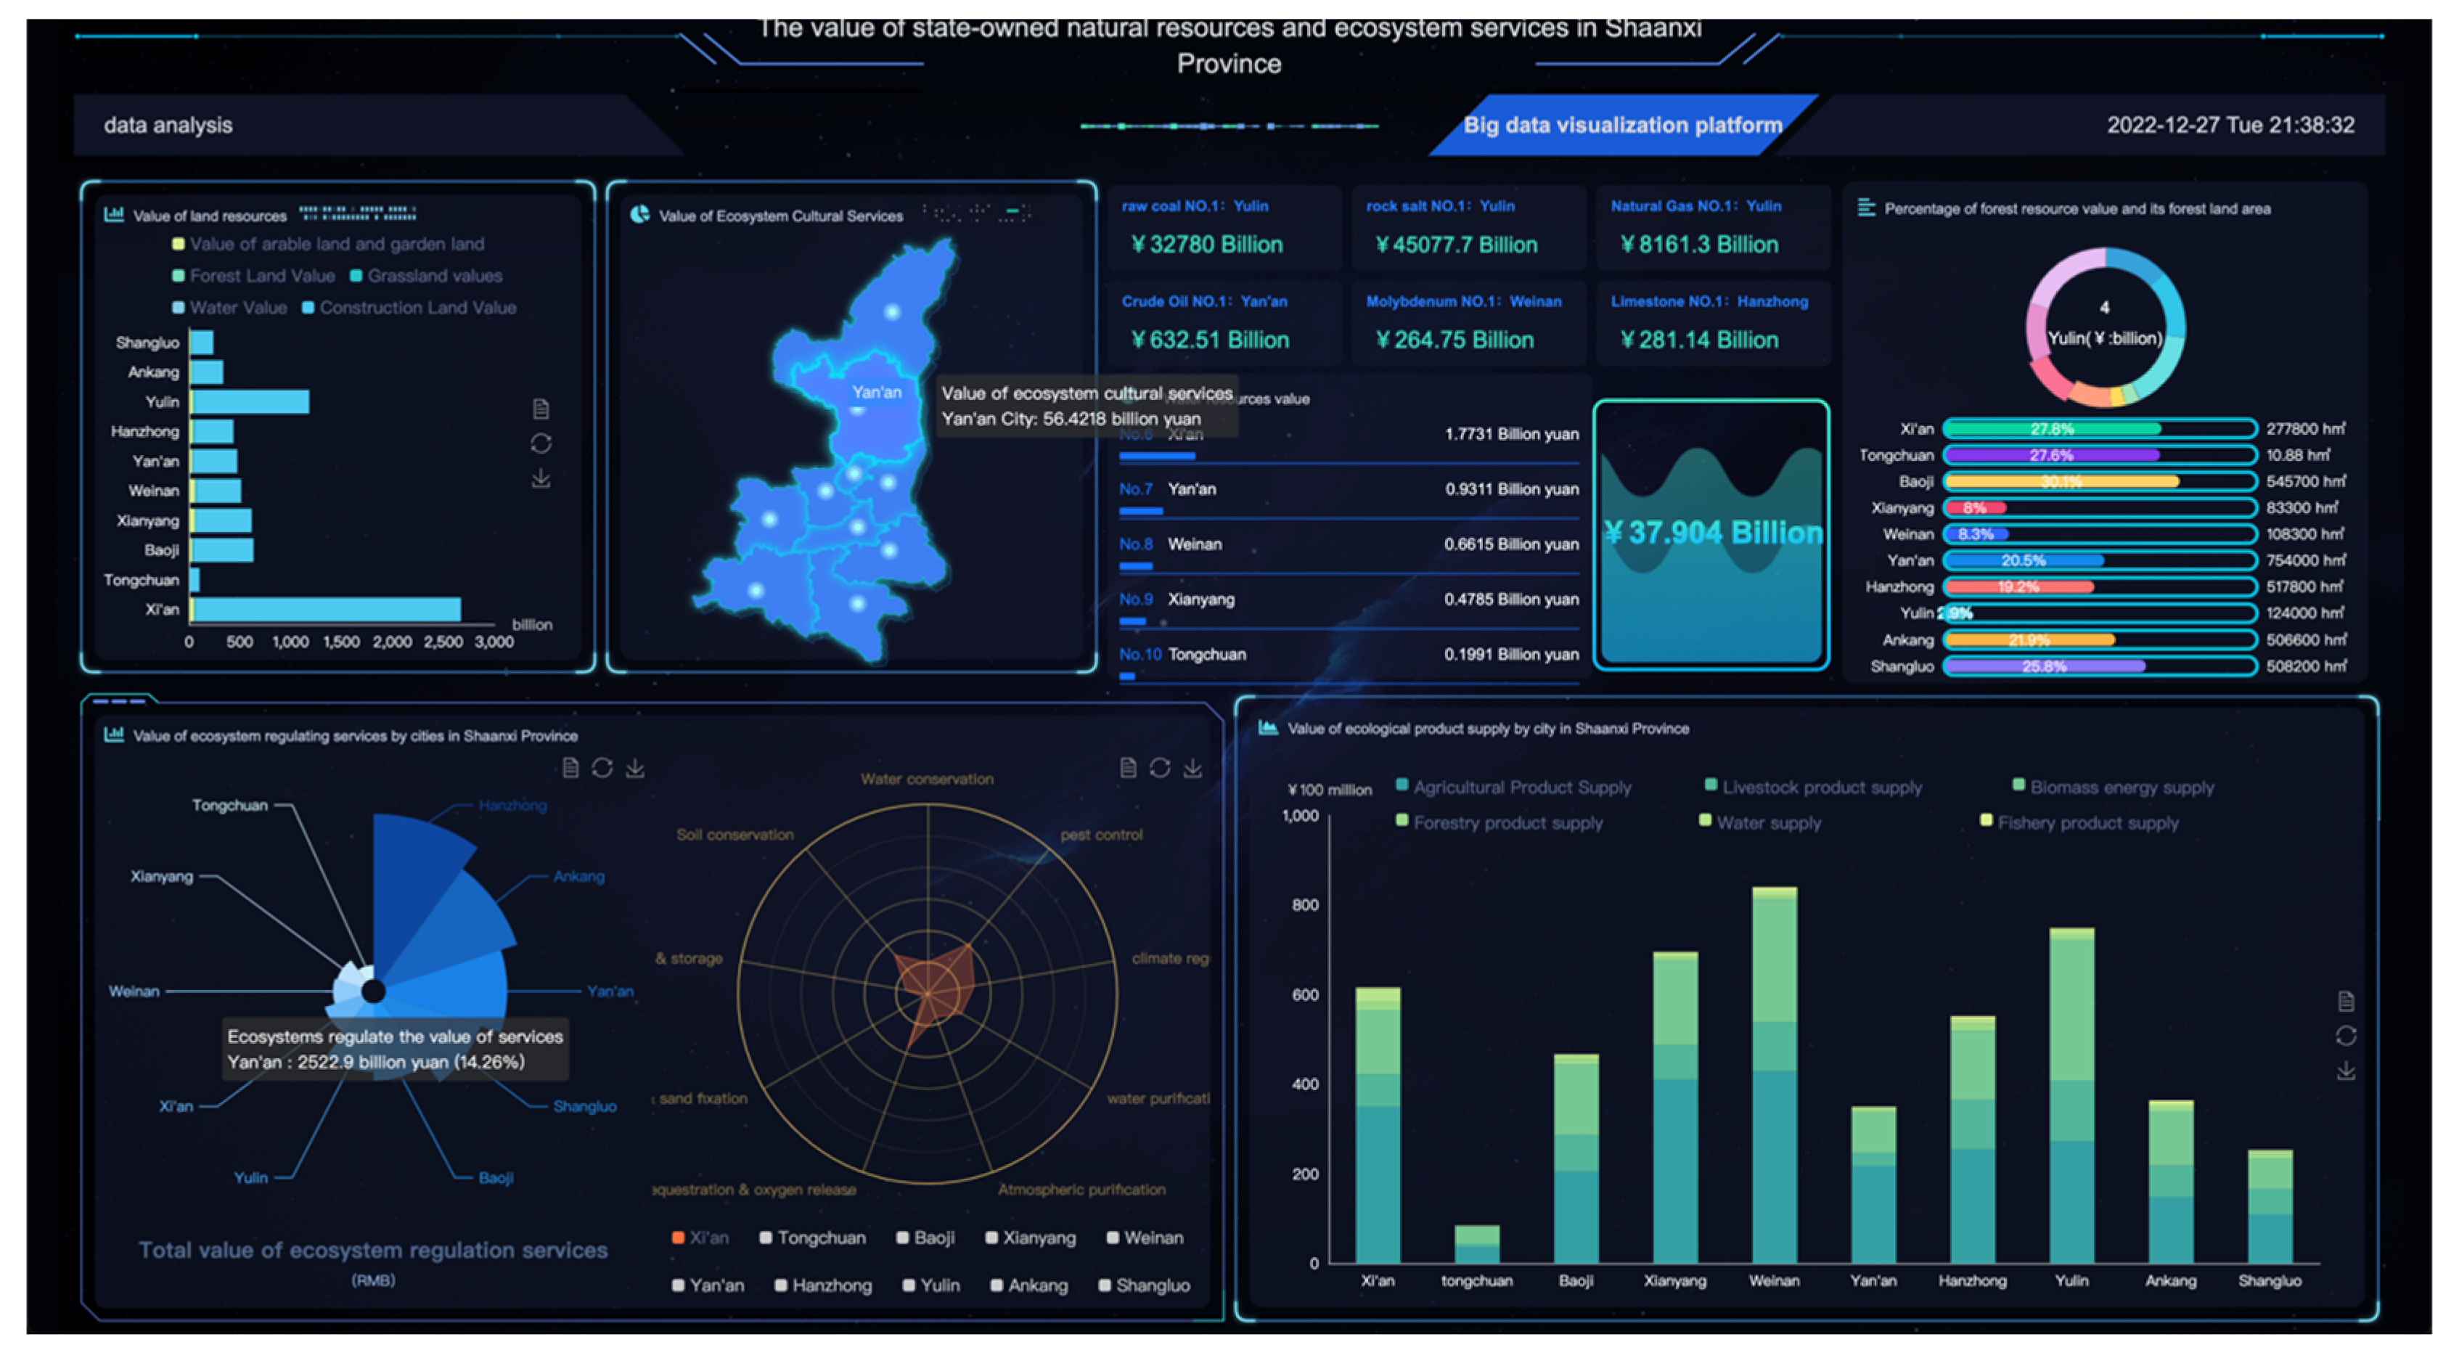This screenshot has width=2459, height=1358.
Task: Open data view of the ecological product supply chart
Action: click(x=2345, y=1001)
